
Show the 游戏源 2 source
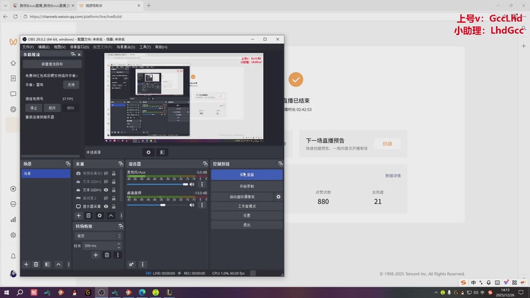click(x=106, y=198)
